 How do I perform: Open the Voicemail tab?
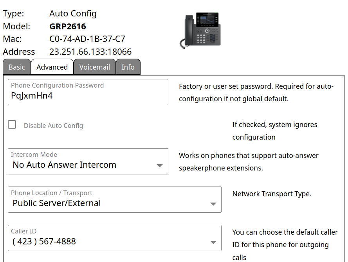[94, 67]
